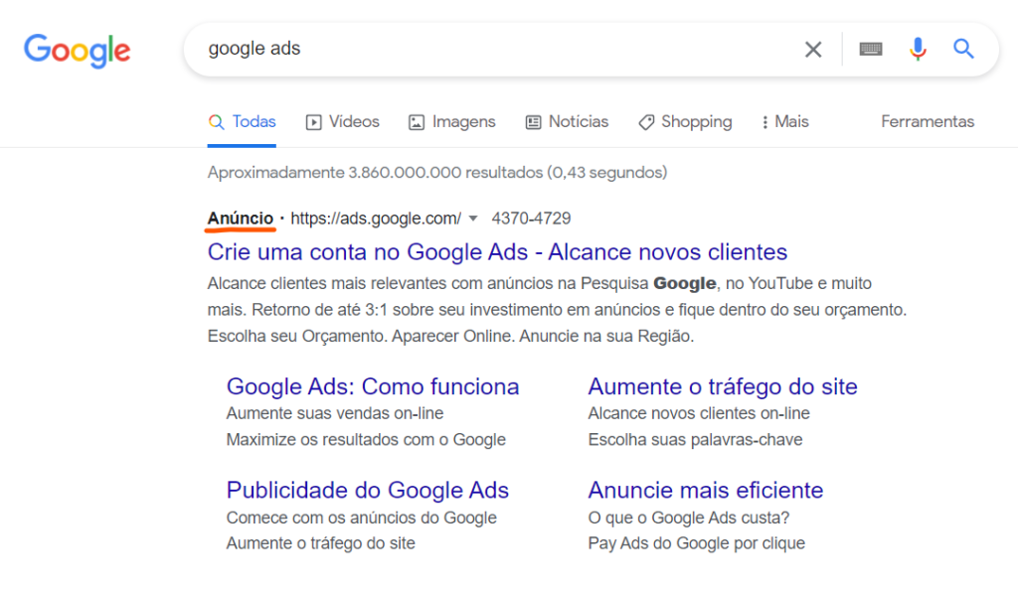
Task: Open 'Publicidade do Google Ads' sitelink
Action: pyautogui.click(x=368, y=491)
